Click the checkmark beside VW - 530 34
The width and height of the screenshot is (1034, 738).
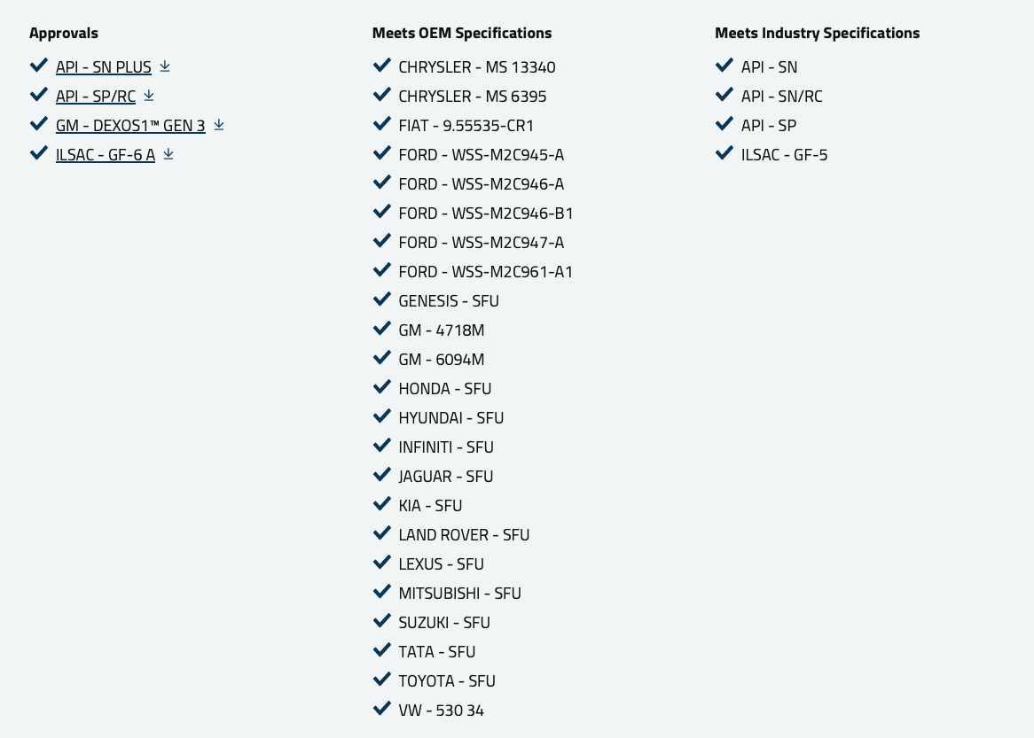click(382, 709)
